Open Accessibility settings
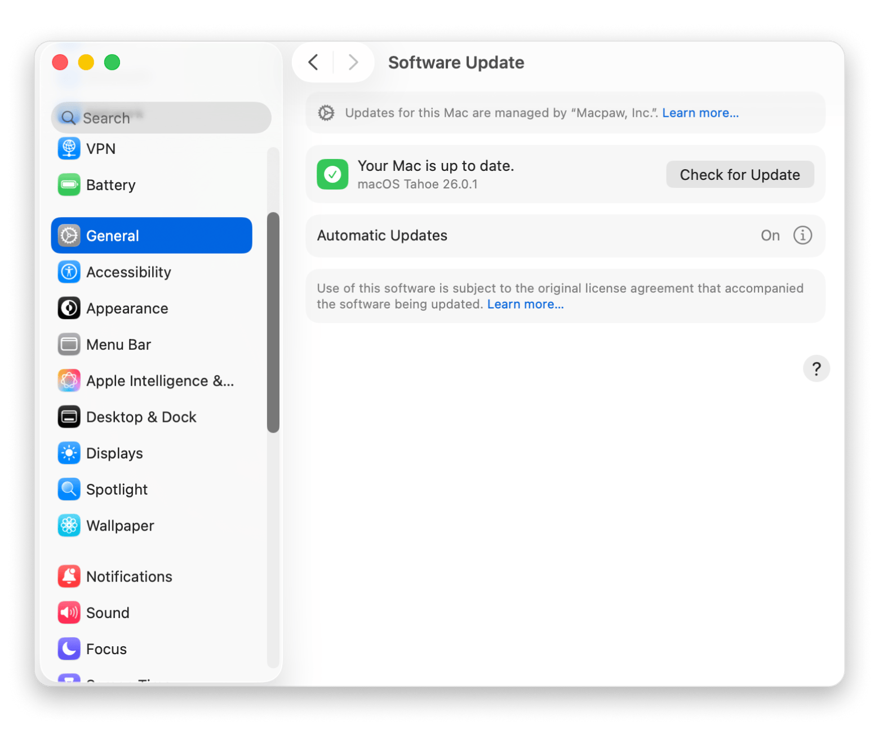 pos(128,272)
